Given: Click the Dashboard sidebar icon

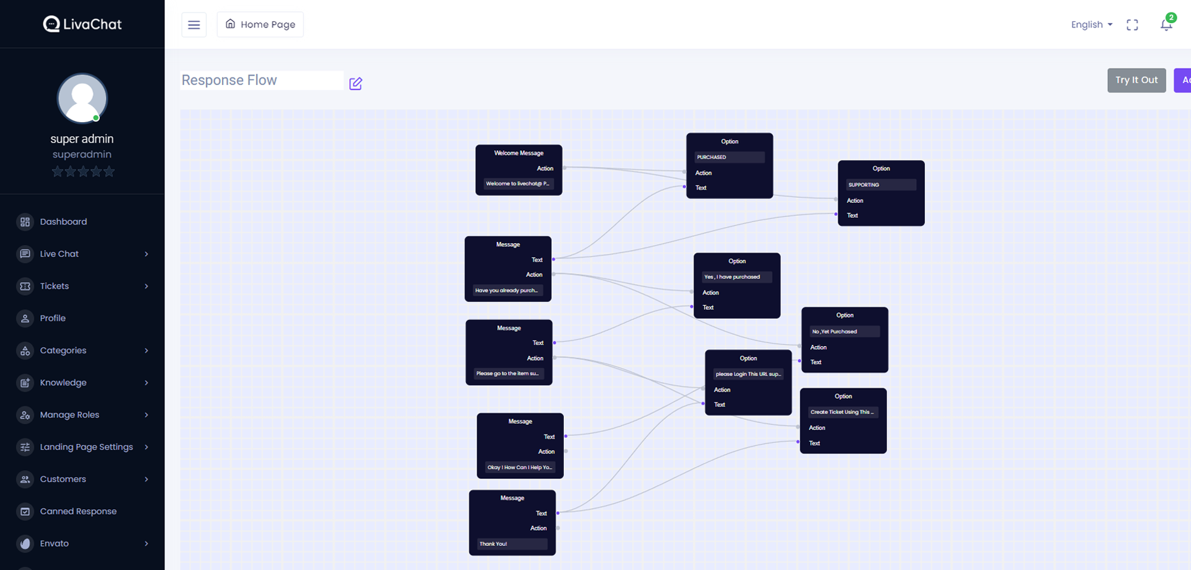Looking at the screenshot, I should [x=25, y=222].
